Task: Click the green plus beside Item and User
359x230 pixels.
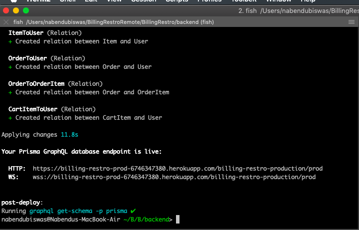Action: (10, 42)
